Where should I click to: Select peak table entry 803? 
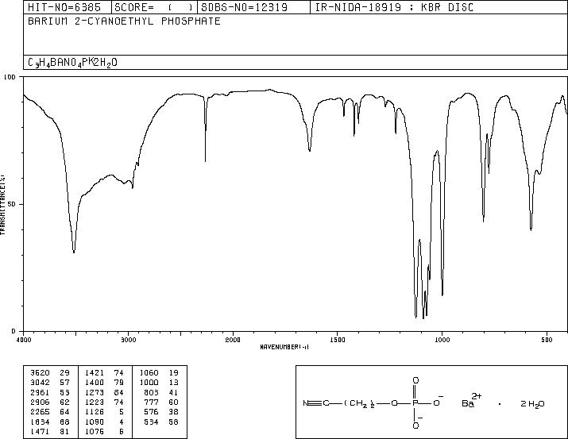(162, 392)
